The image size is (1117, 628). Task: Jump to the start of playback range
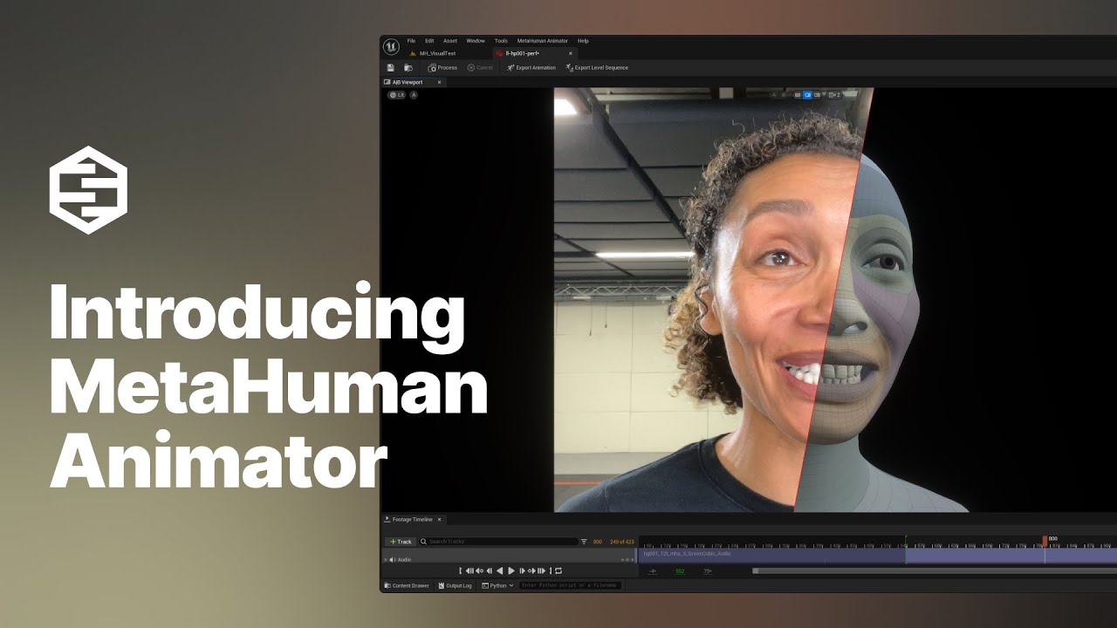(469, 570)
